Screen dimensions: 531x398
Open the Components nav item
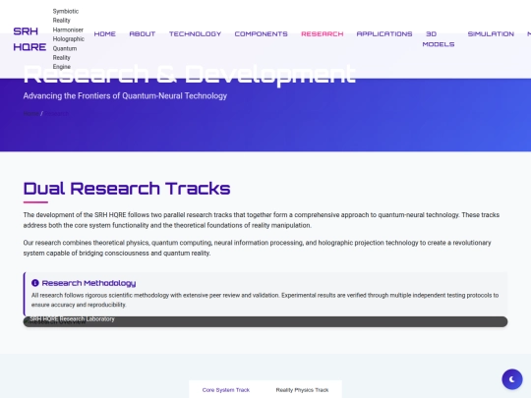coord(262,33)
